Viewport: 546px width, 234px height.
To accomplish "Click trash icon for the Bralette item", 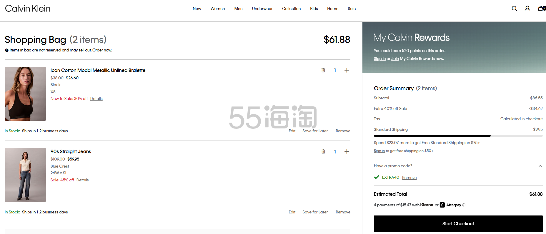I will pos(323,70).
